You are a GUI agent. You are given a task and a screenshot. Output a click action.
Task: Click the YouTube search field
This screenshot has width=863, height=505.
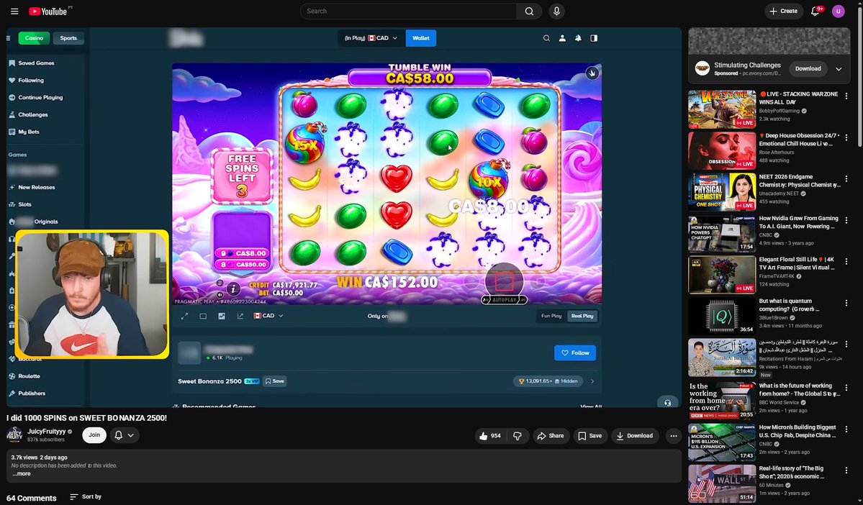(408, 11)
